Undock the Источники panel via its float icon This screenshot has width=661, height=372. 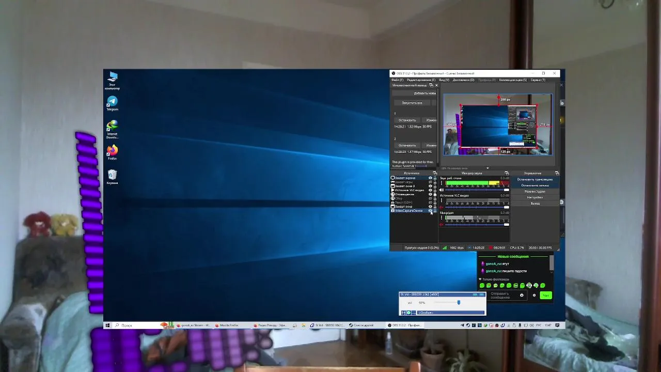[435, 173]
